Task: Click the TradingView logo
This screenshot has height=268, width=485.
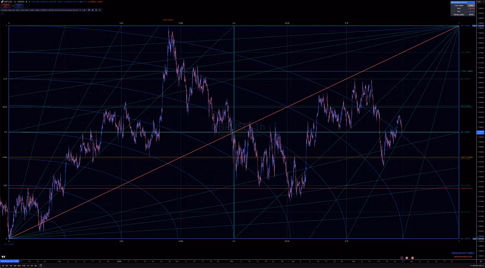Action: pyautogui.click(x=4, y=257)
